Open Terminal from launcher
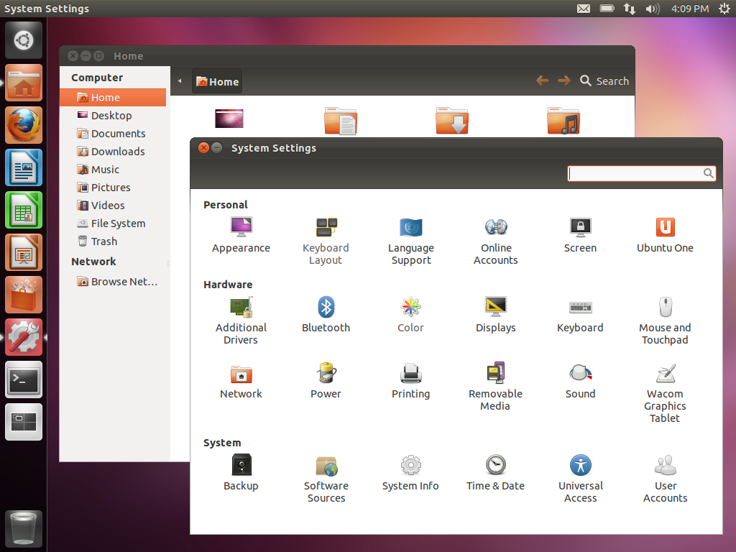 (24, 379)
